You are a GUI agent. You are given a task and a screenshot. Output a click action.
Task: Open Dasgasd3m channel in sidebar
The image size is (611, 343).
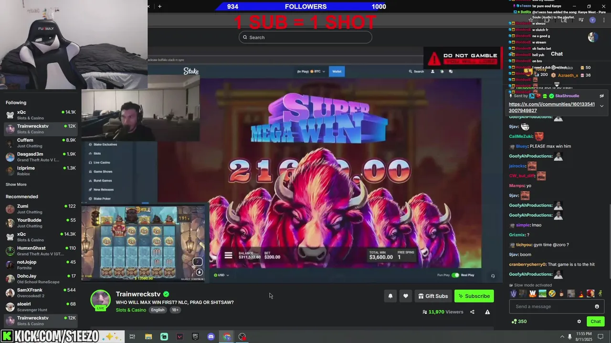pos(40,157)
